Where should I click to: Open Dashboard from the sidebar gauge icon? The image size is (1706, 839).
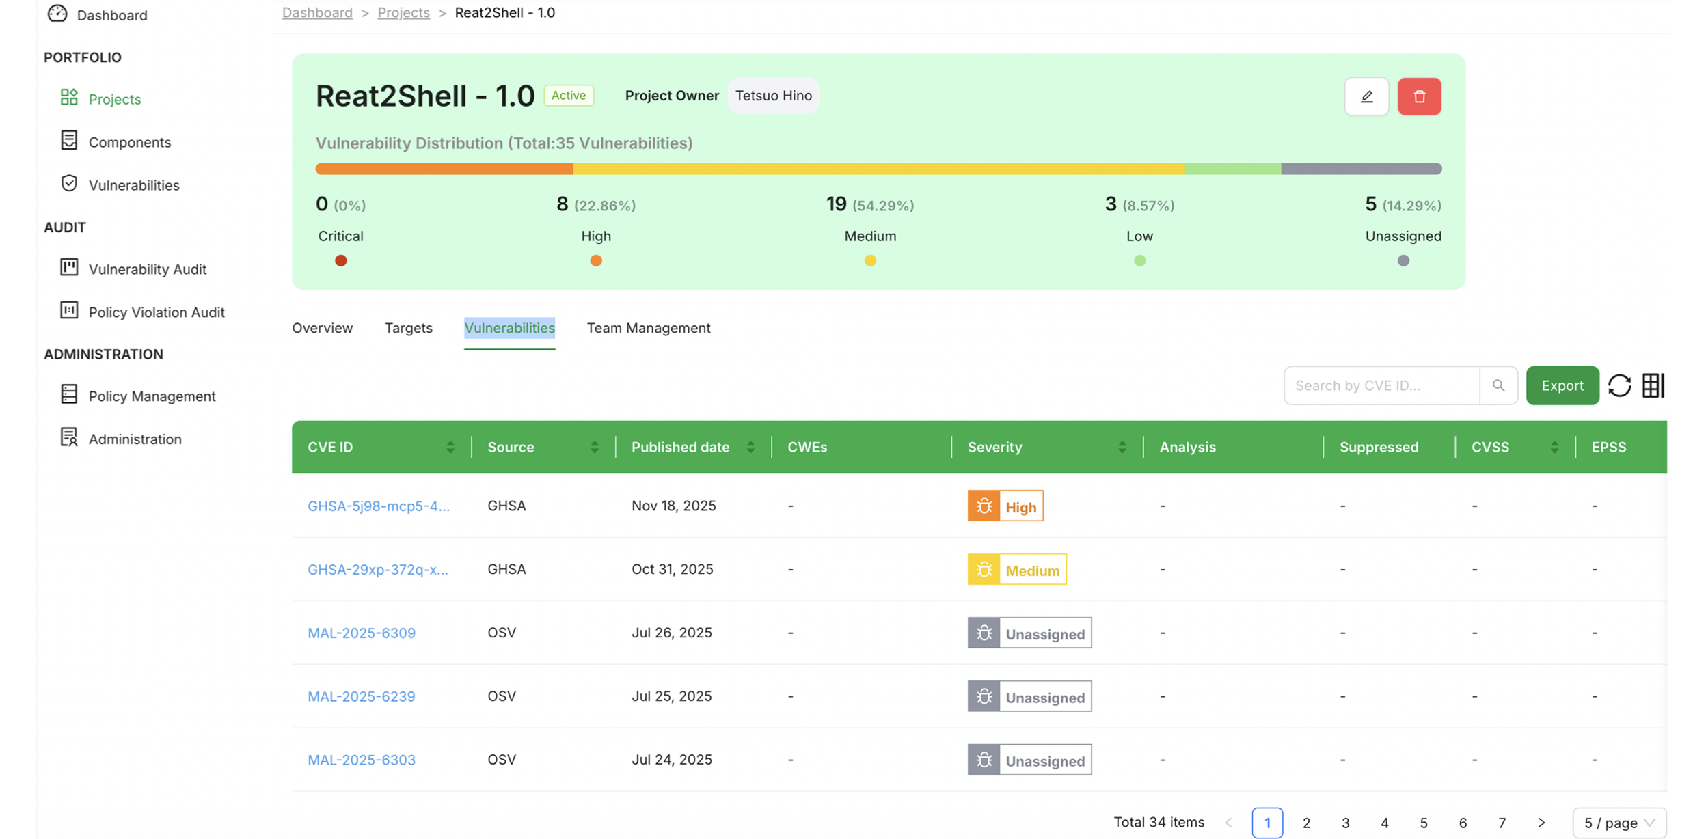point(58,14)
